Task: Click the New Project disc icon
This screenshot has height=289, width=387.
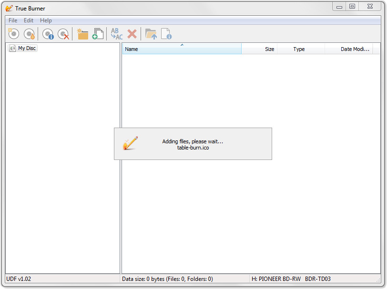Action: tap(13, 34)
